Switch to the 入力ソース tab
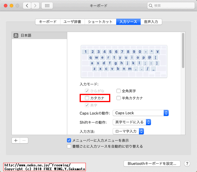 128,22
